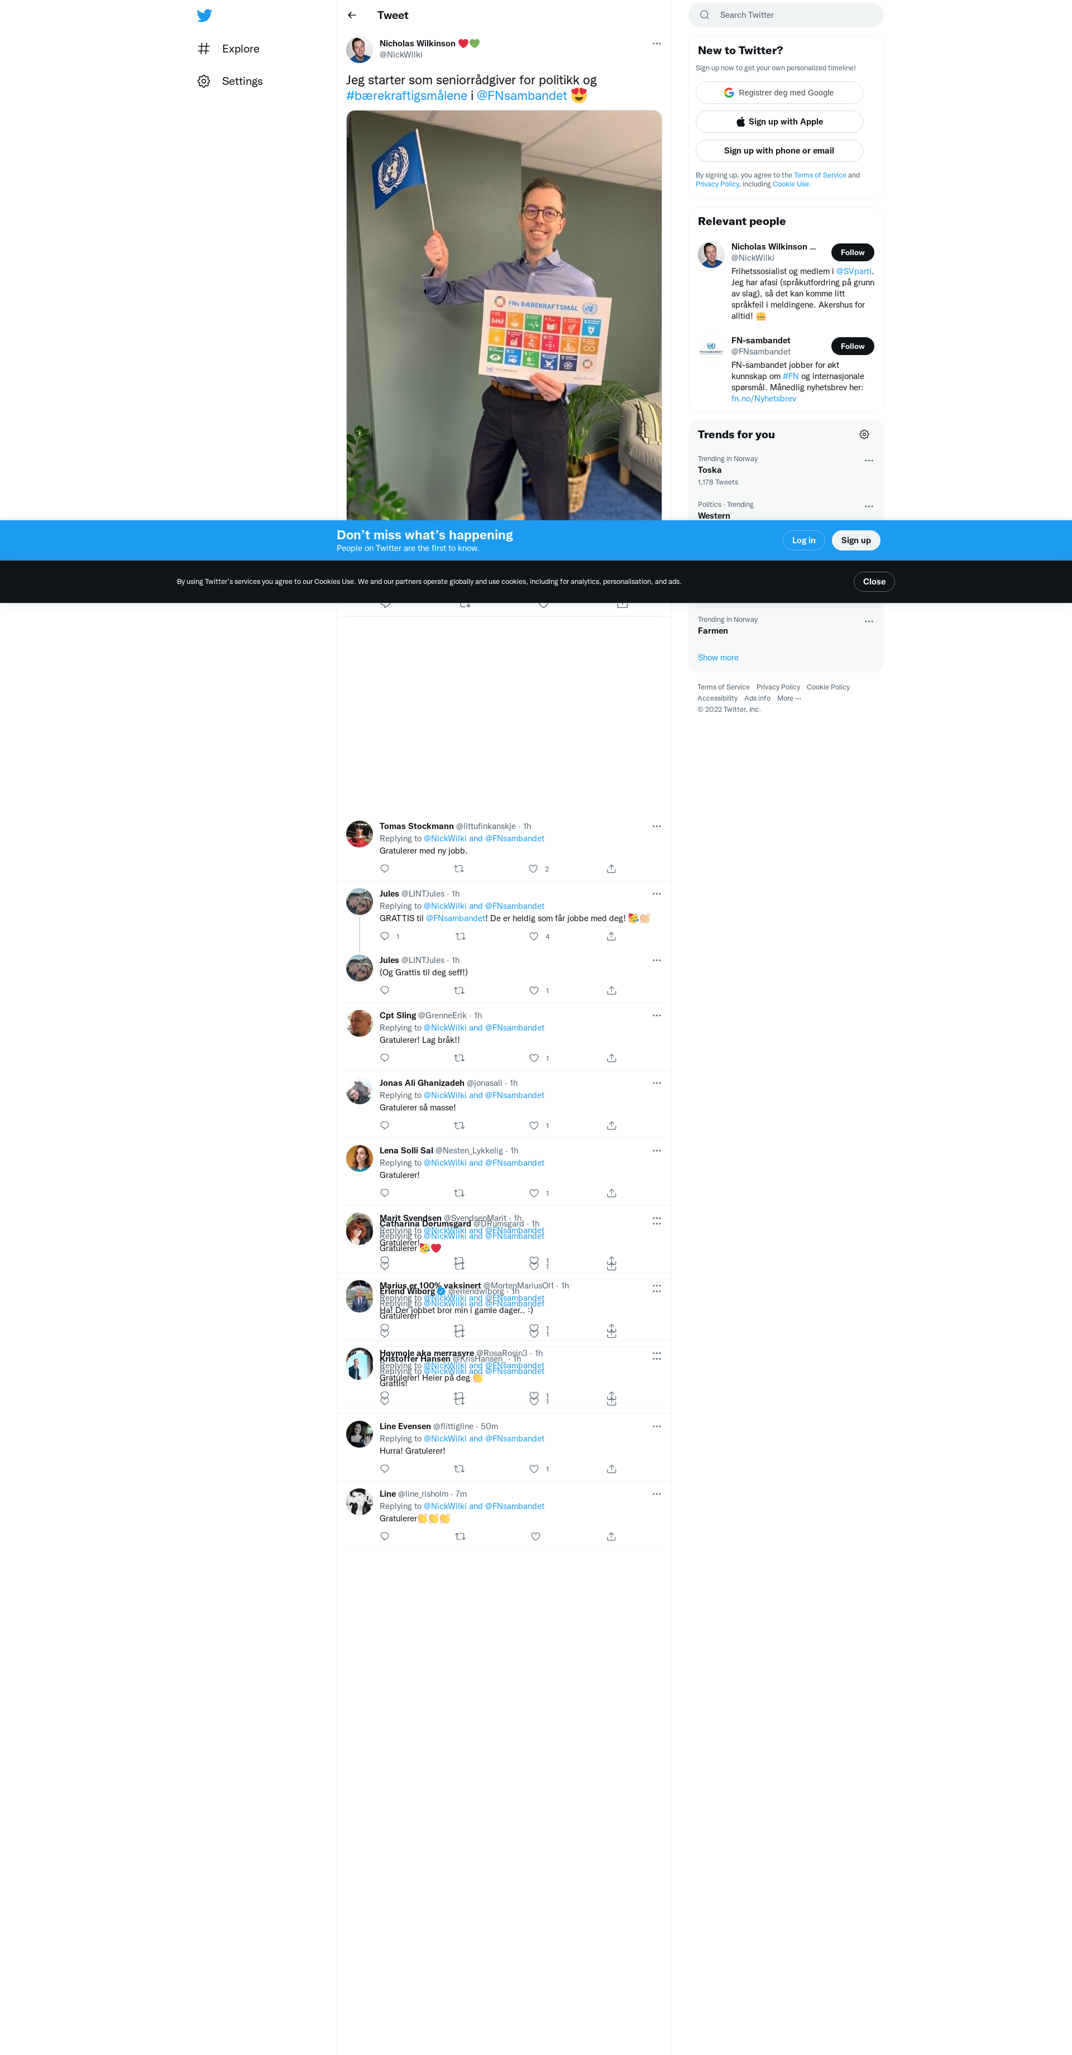
Task: Like the reply from @line_risholm
Action: tap(535, 1536)
